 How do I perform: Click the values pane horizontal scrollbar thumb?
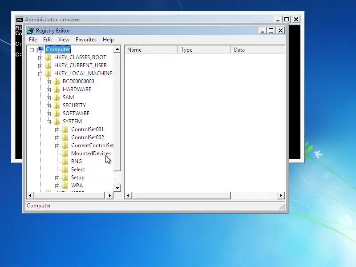[181, 195]
